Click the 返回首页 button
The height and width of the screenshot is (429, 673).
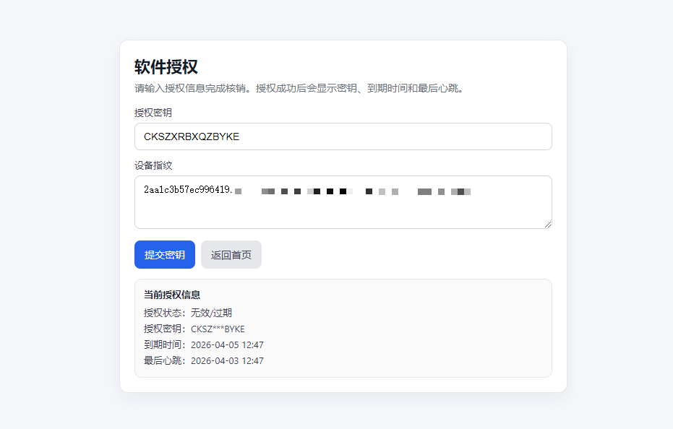231,254
